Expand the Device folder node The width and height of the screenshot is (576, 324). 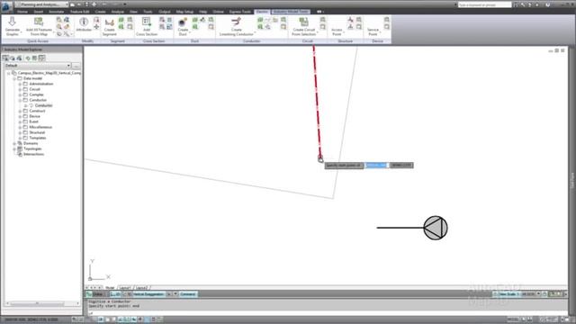click(20, 116)
